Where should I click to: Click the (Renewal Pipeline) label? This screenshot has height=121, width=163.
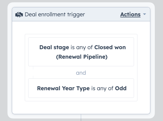(82, 57)
